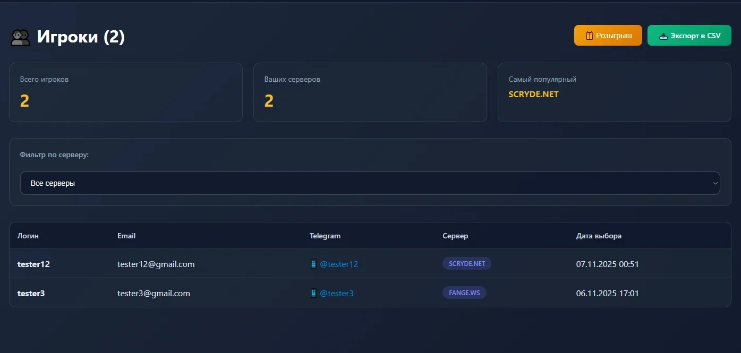741x353 pixels.
Task: Select the tester12 login cell
Action: (x=33, y=264)
